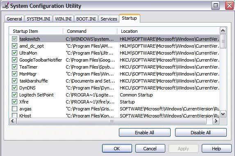Confirm with the OK button

click(117, 149)
